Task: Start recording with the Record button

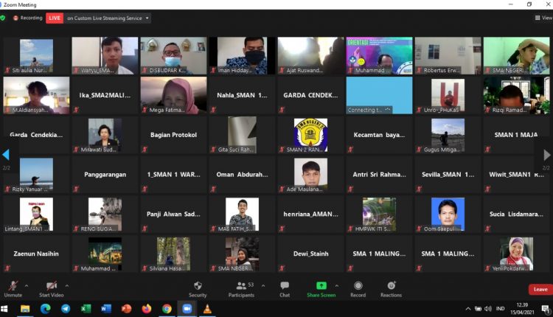Action: 358,288
